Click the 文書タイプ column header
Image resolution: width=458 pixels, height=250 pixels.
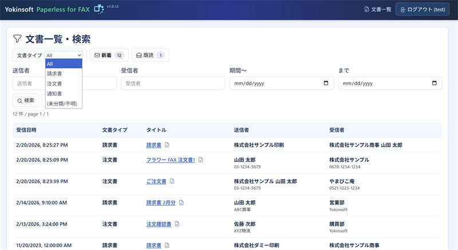point(115,130)
